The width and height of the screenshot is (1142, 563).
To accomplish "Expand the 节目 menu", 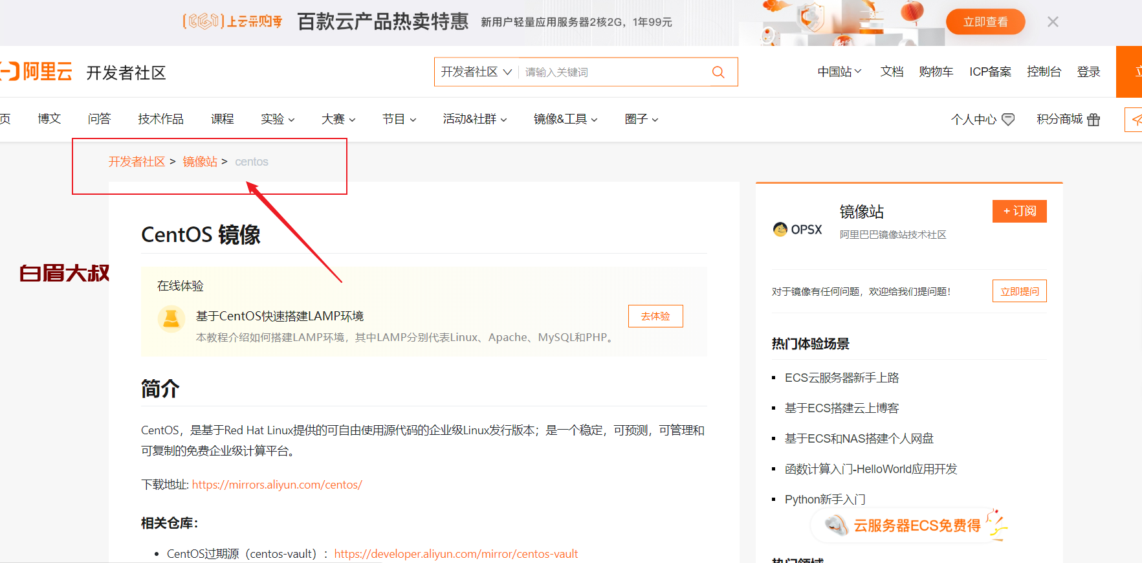I will coord(399,119).
